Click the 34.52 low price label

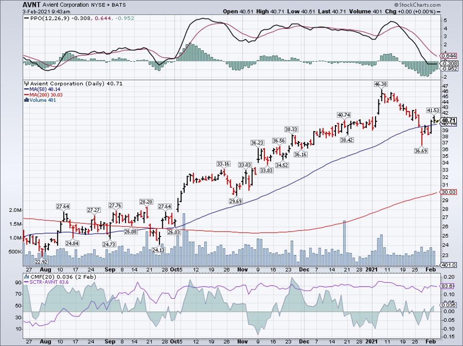[282, 166]
